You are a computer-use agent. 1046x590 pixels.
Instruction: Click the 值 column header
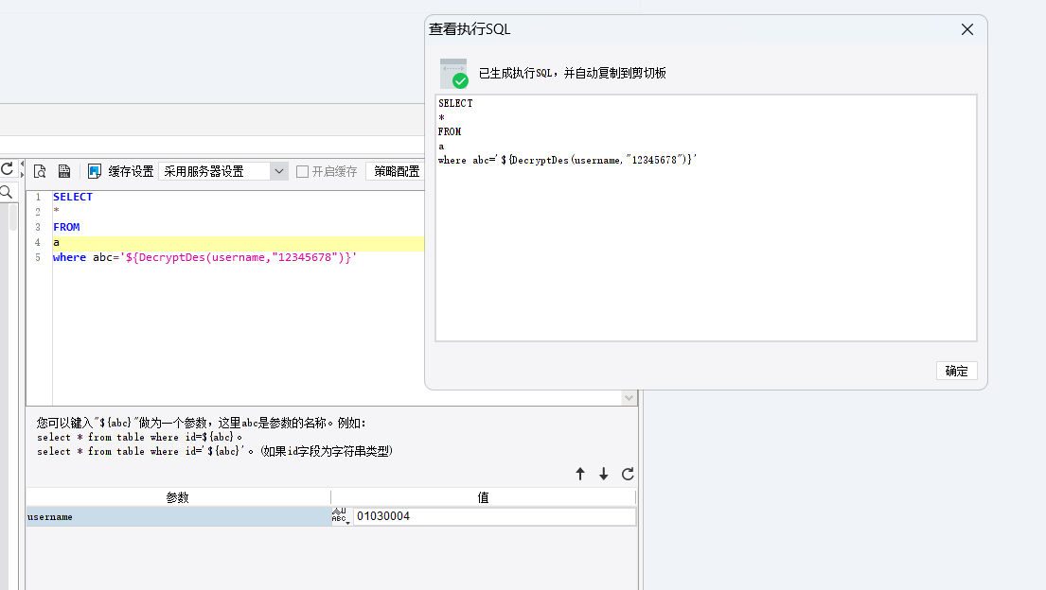coord(483,497)
